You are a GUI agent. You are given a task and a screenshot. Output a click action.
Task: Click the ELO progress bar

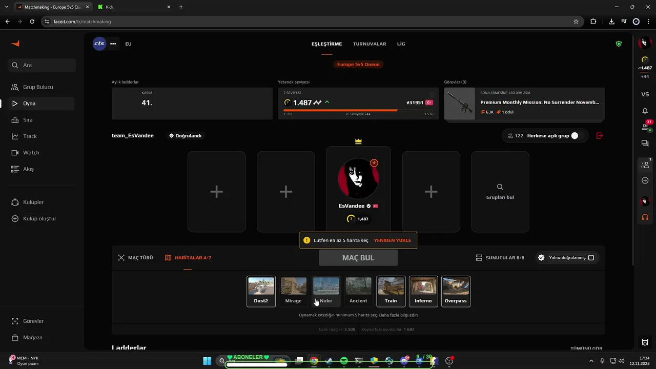[358, 110]
